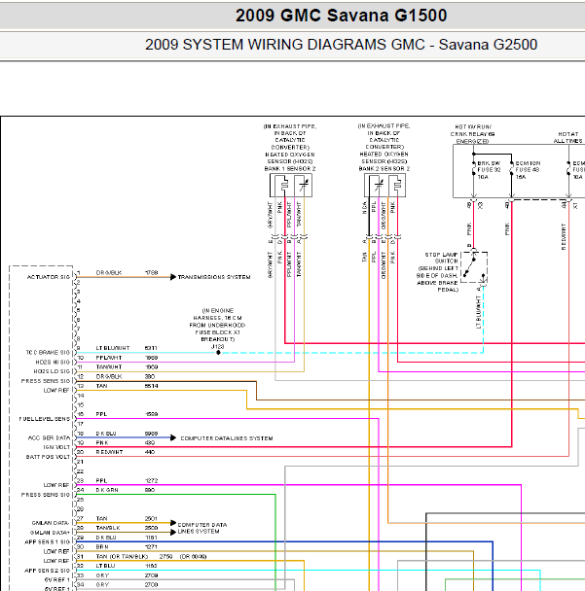Click the 'HO2S LO SIG' pin label

53,371
